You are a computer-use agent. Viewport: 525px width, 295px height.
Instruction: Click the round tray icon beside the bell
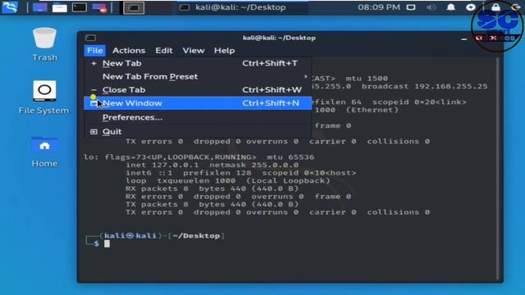tap(471, 7)
